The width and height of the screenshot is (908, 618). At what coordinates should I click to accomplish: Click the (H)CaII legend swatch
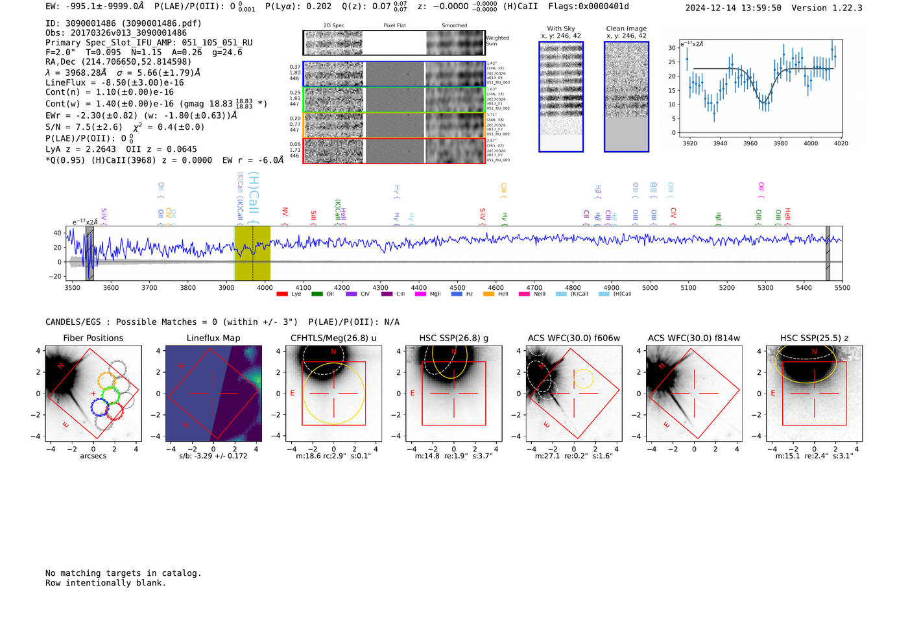pyautogui.click(x=604, y=294)
